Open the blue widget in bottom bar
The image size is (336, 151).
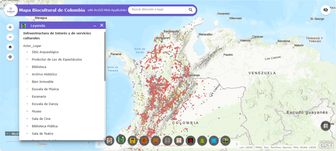(x=213, y=141)
